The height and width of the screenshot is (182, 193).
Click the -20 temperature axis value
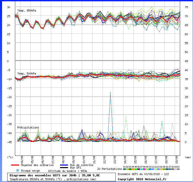click(x=9, y=97)
